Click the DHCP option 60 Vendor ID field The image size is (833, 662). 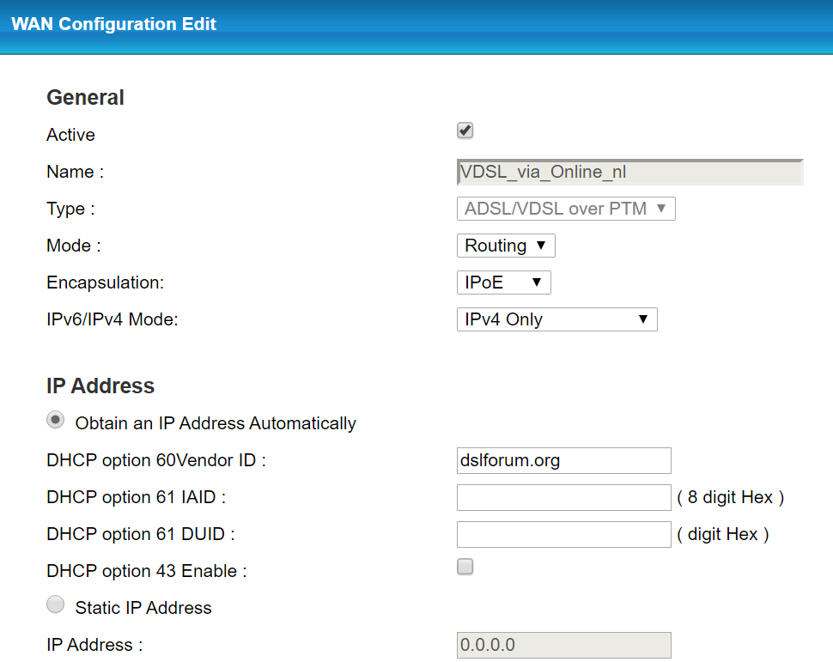[563, 460]
